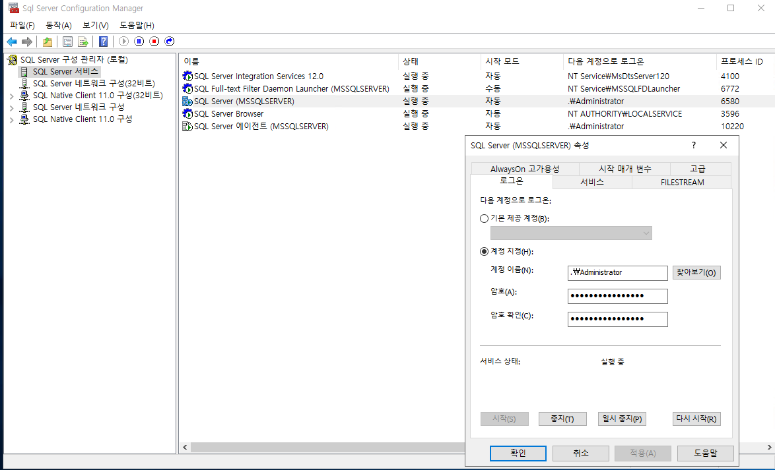The height and width of the screenshot is (470, 775).
Task: Switch to the AlwaysOn 고가용성 tab
Action: click(525, 169)
